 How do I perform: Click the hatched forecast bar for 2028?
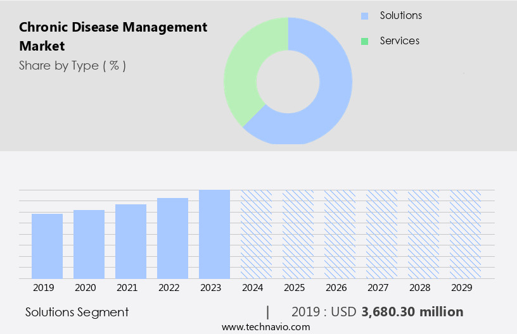click(x=423, y=234)
